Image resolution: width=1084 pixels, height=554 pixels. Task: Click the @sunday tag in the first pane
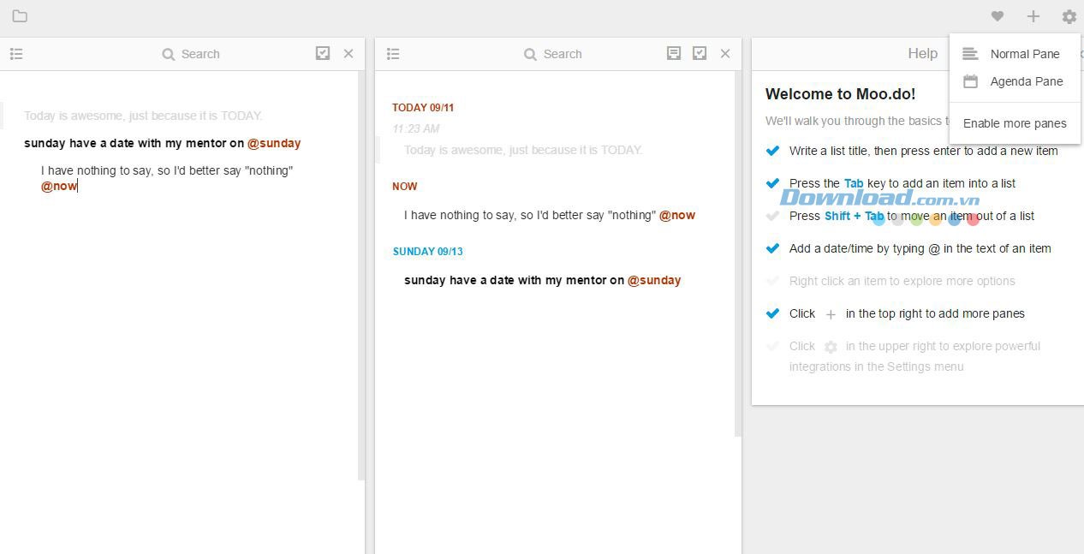point(274,143)
